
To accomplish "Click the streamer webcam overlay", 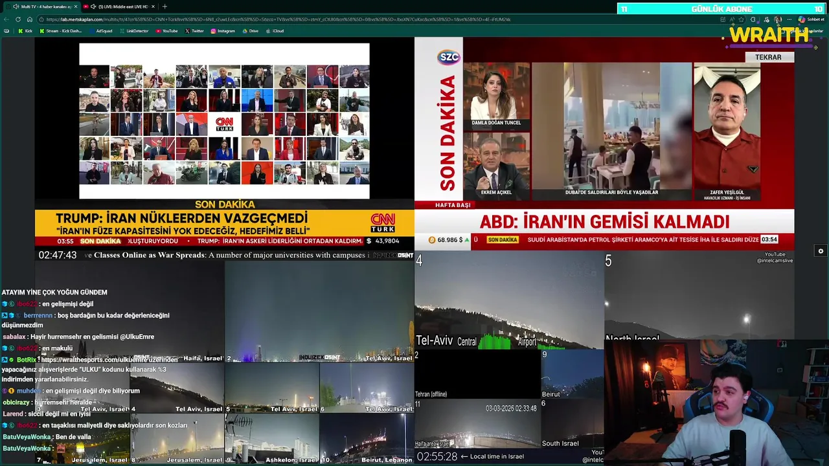I will click(716, 403).
